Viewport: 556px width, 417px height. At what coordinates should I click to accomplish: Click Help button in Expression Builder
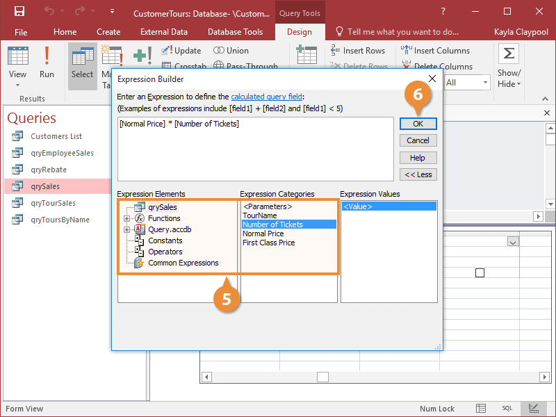[418, 158]
